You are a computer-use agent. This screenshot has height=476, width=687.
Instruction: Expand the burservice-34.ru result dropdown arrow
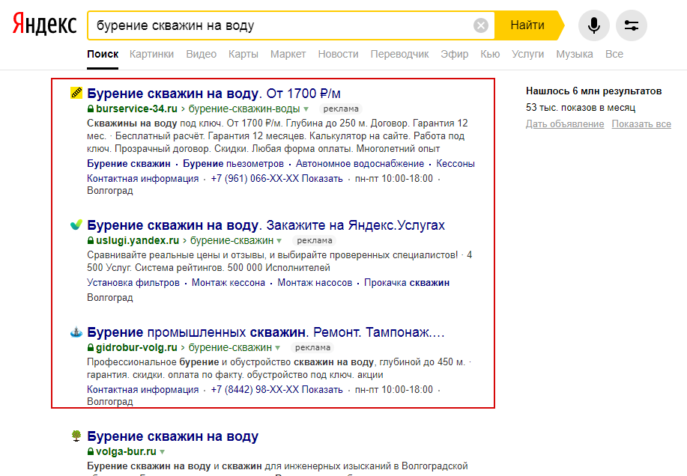(306, 109)
